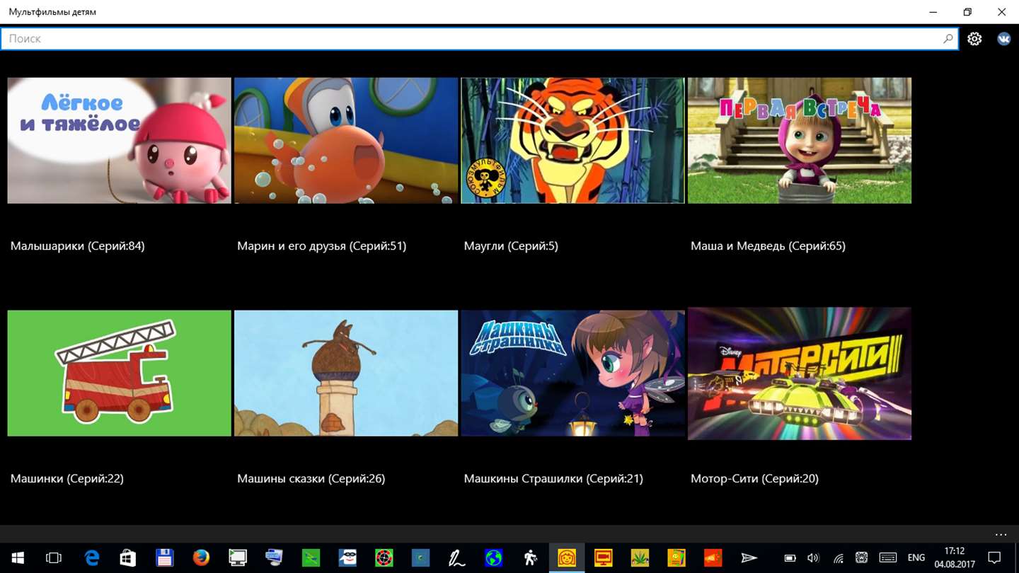Open the Мотор-Сити thumbnail
Image resolution: width=1019 pixels, height=573 pixels.
(800, 373)
